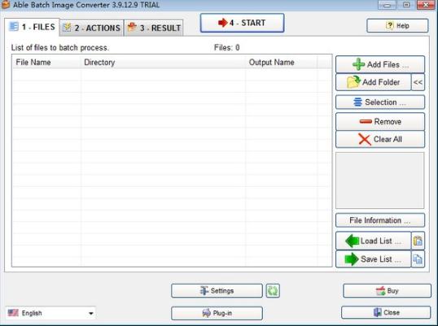Viewport: 438px width, 326px height.
Task: Click the image preview pane
Action: [x=380, y=180]
